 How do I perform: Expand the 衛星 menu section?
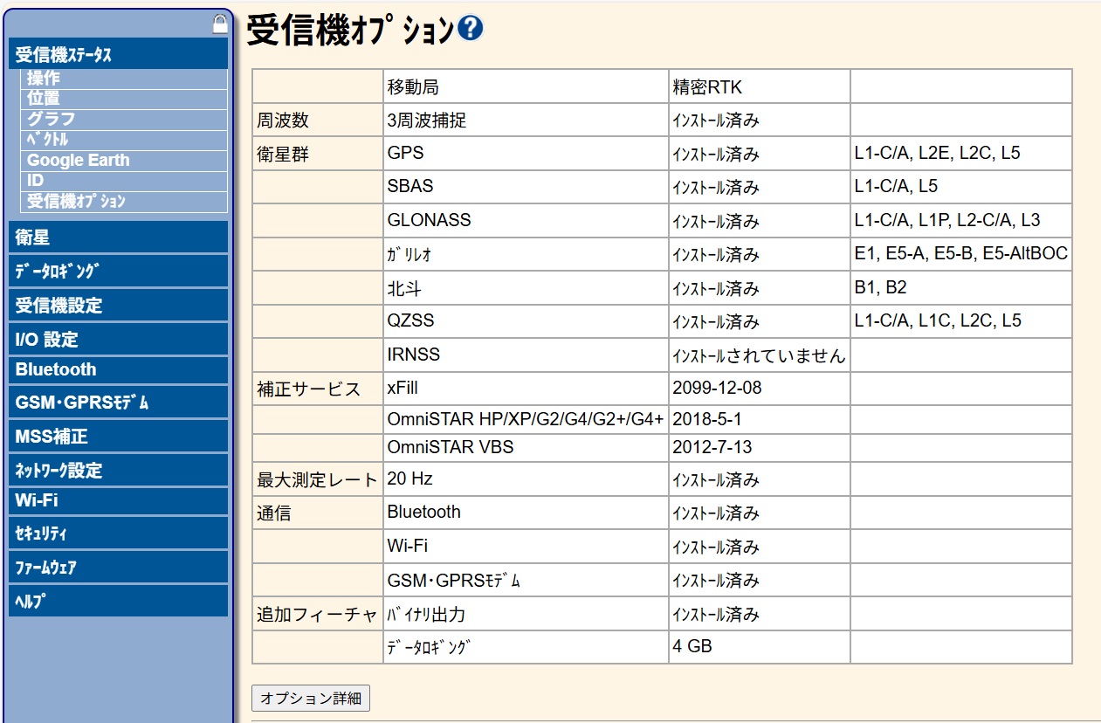tap(32, 238)
